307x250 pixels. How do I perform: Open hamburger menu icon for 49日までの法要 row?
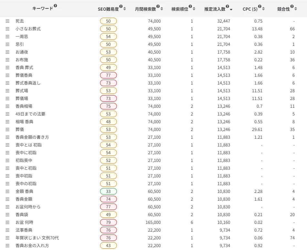click(x=7, y=114)
